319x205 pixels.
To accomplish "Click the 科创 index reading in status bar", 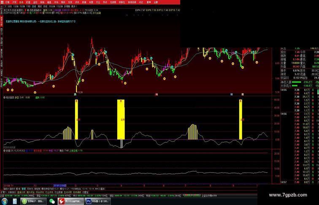I will click(x=163, y=196).
